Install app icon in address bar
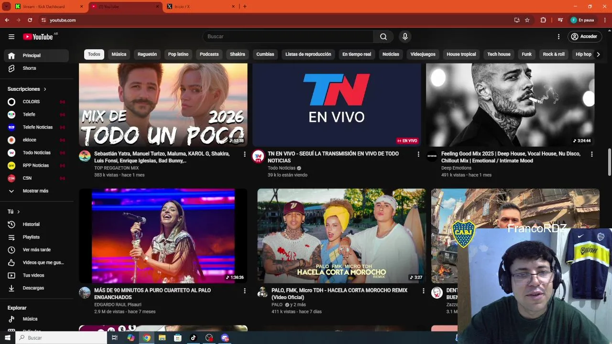 (x=517, y=20)
